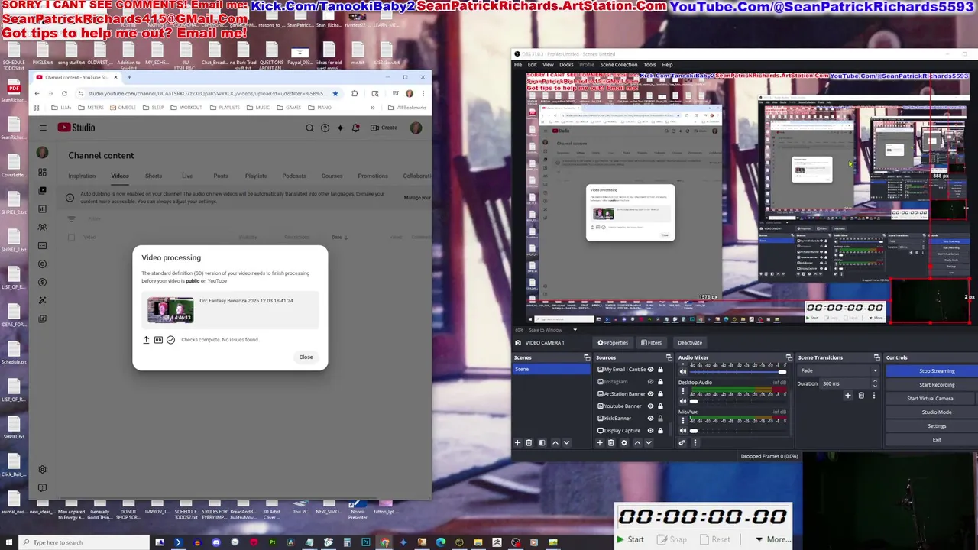Bookmark this page with the star icon
978x550 pixels.
pyautogui.click(x=335, y=93)
